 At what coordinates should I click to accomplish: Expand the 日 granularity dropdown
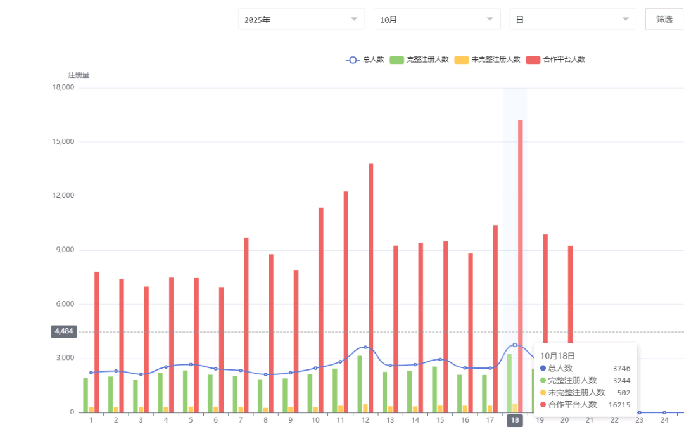pos(573,20)
